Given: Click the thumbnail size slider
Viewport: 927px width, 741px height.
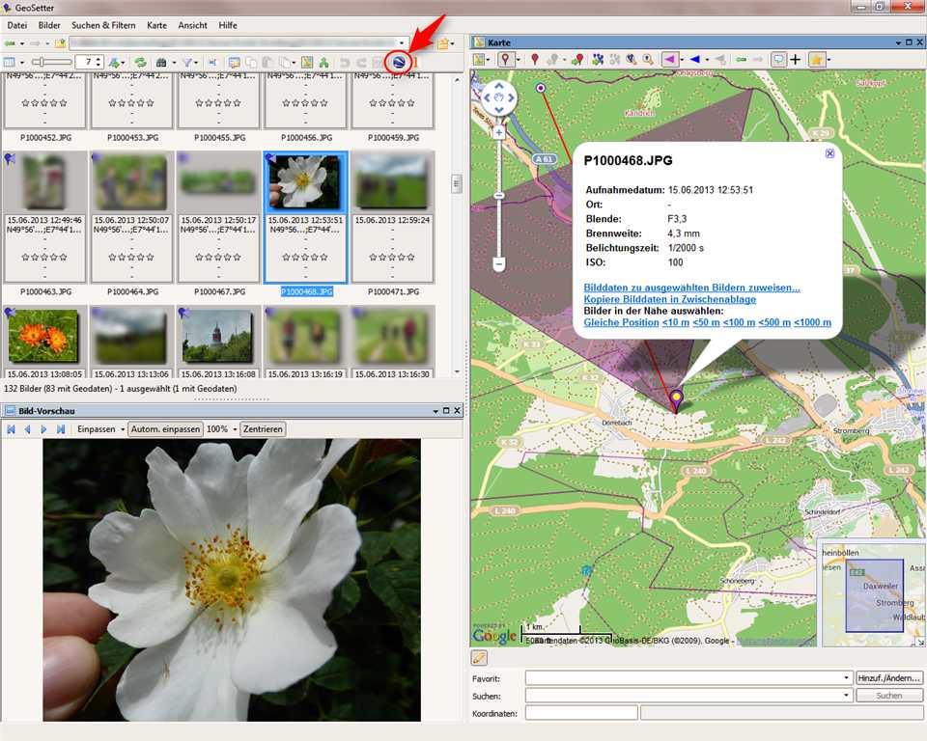Looking at the screenshot, I should (51, 62).
